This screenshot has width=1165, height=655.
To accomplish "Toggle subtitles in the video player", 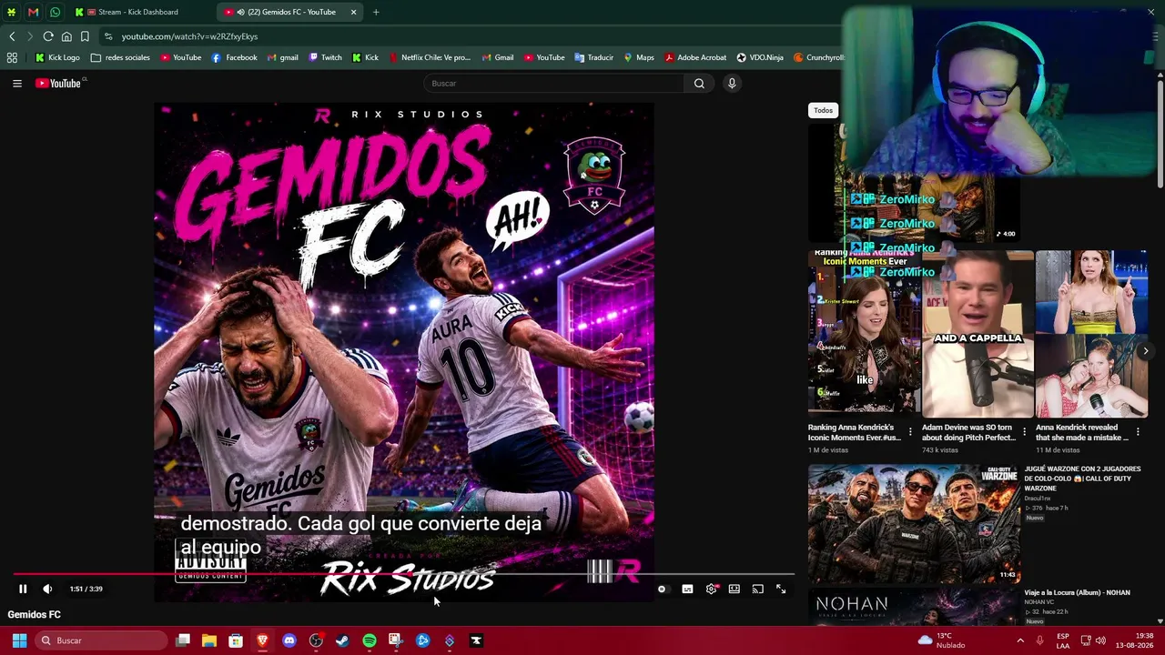I will (x=687, y=589).
